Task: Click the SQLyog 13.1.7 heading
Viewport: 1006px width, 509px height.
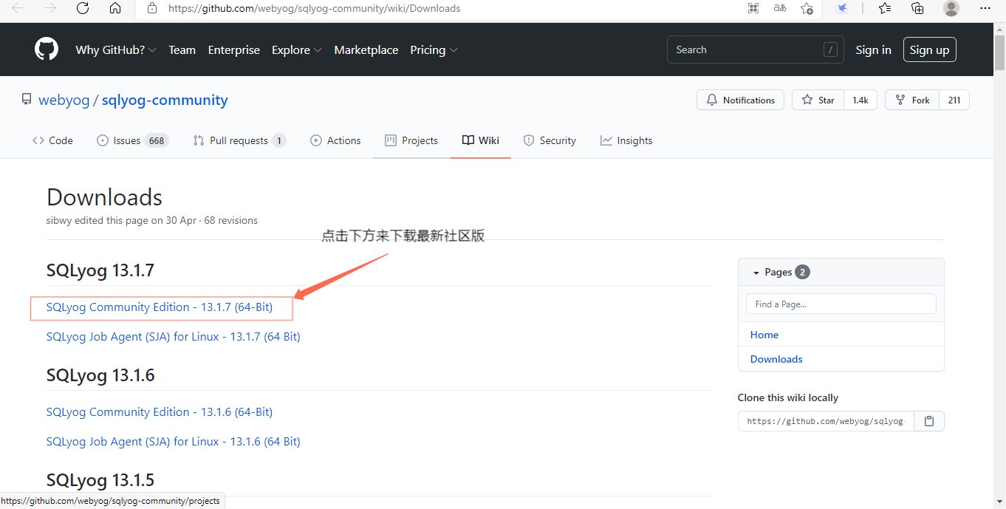Action: (x=100, y=270)
